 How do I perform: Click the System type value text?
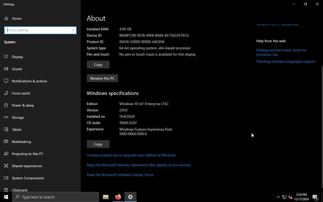[x=155, y=48]
